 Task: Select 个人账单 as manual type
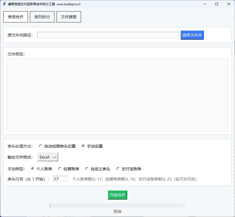[x=33, y=169]
